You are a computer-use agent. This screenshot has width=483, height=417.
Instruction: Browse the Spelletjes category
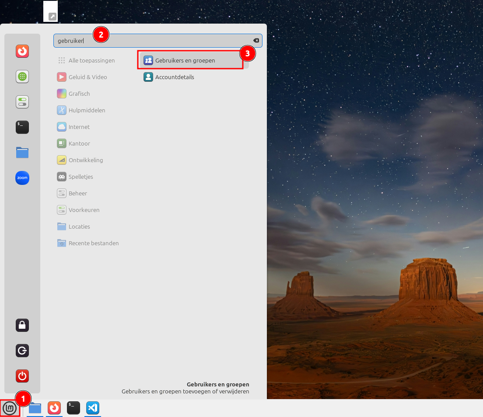click(x=81, y=177)
